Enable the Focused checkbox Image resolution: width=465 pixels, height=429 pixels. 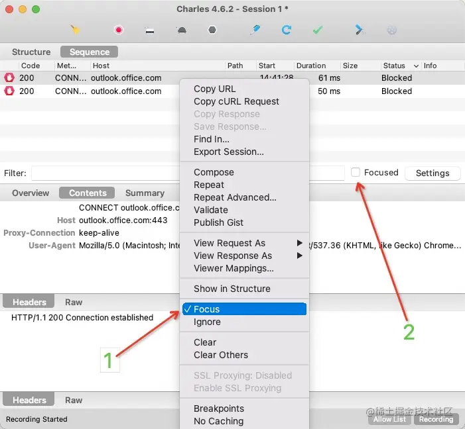[x=356, y=172]
